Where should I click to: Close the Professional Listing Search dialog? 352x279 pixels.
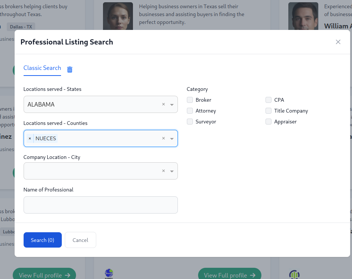(338, 42)
